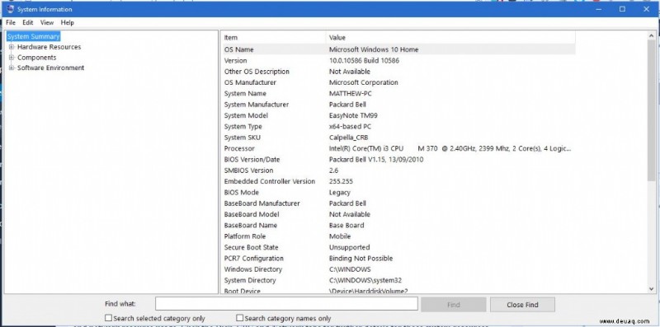Open the View menu

[x=47, y=23]
